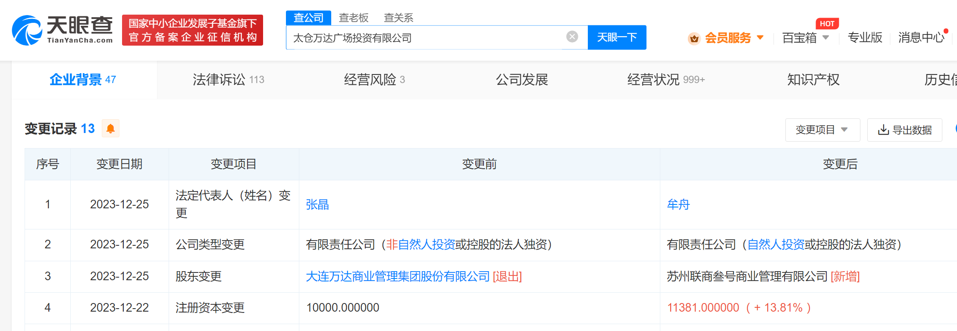Click the red government fund banner
The height and width of the screenshot is (331, 957).
click(x=192, y=30)
